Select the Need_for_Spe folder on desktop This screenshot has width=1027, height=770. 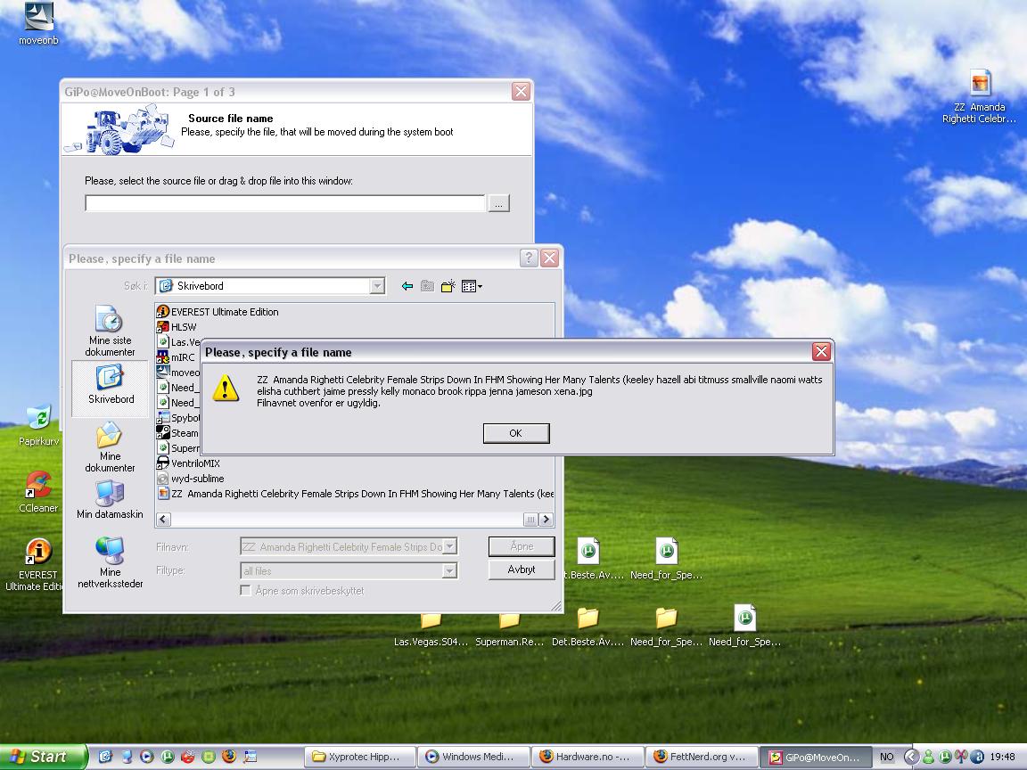pyautogui.click(x=666, y=627)
